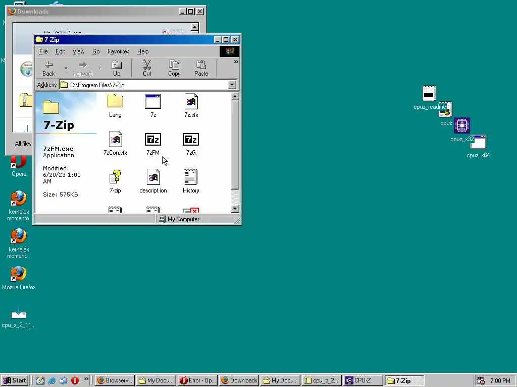Click the 7-Zip taskbar button
517x387 pixels.
click(404, 380)
